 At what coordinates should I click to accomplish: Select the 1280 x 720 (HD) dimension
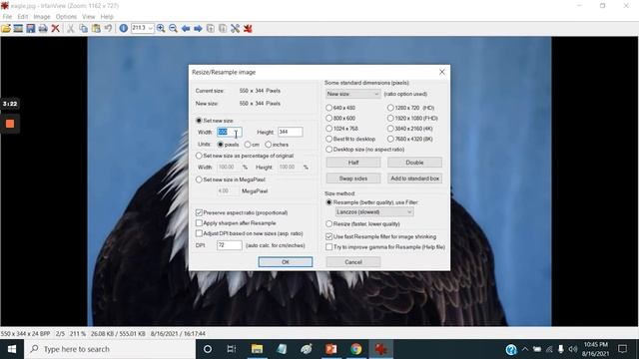[390, 108]
